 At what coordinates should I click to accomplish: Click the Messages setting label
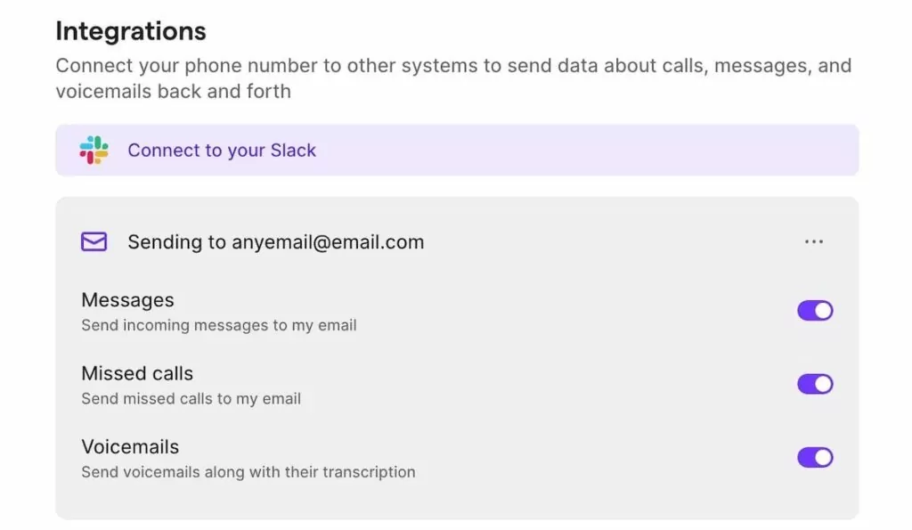click(x=127, y=300)
